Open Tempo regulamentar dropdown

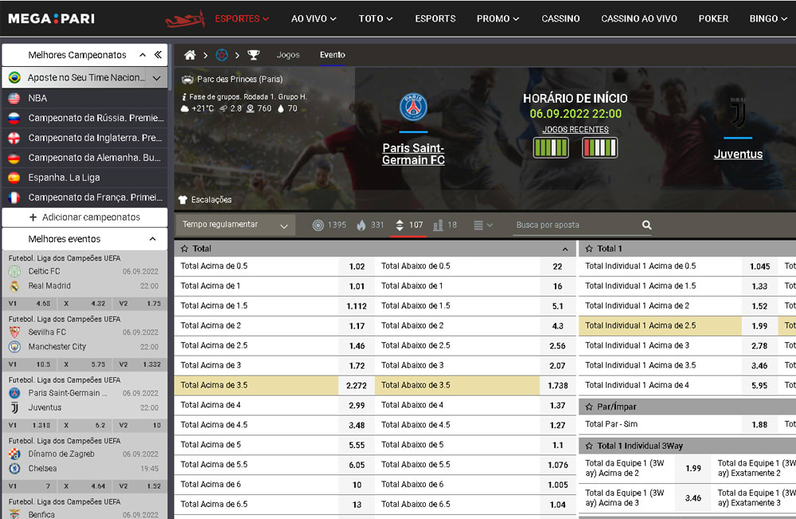pyautogui.click(x=235, y=225)
